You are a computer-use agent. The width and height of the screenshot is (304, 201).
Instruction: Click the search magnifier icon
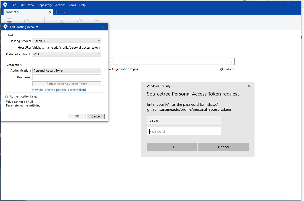pos(230,61)
